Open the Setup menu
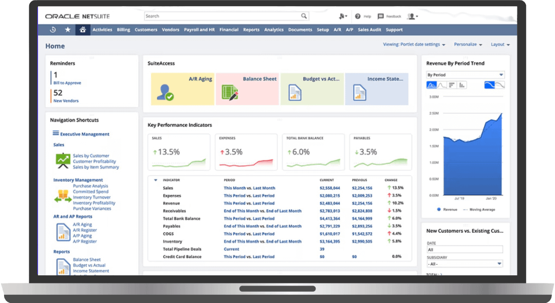555x303 pixels. click(323, 30)
